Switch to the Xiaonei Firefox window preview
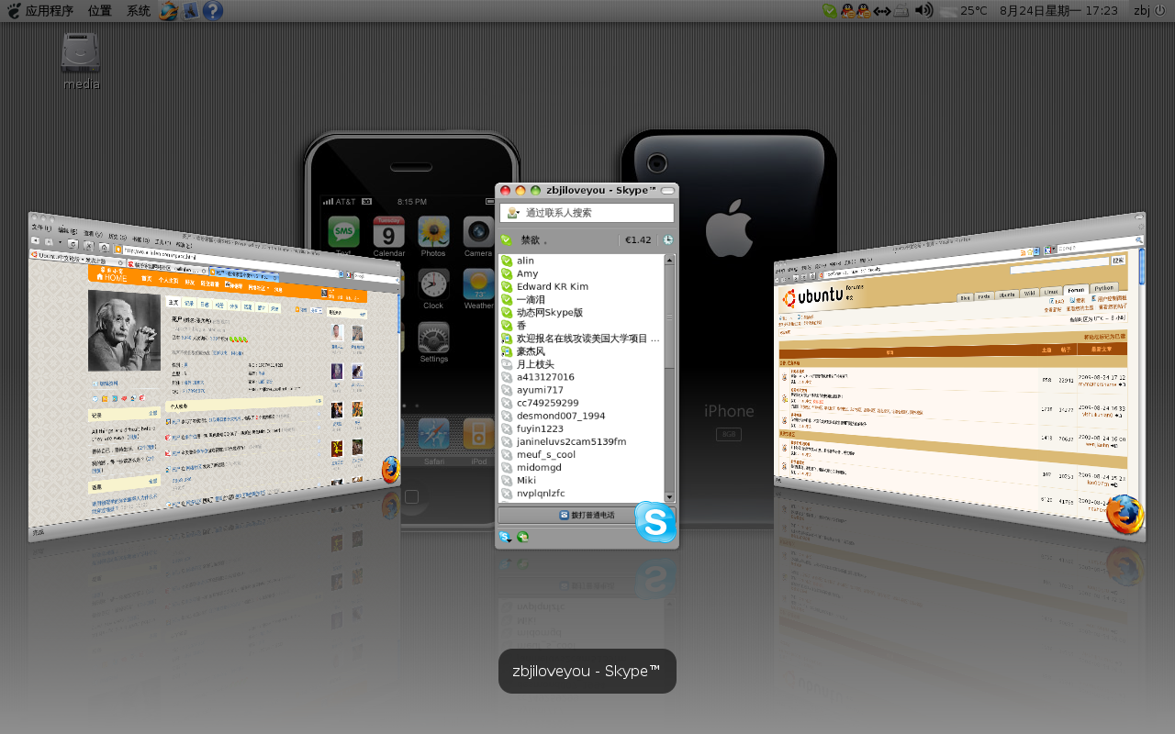The width and height of the screenshot is (1175, 734). (x=214, y=376)
